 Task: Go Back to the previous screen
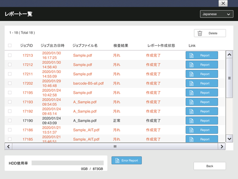209,166
